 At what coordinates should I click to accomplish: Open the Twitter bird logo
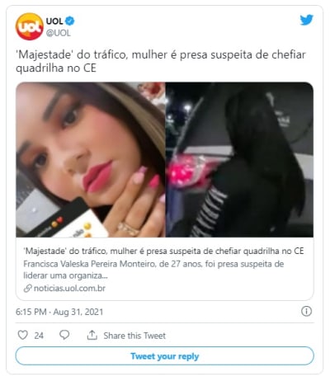[307, 20]
